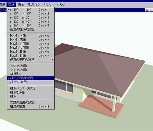Open the オプション menu
The width and height of the screenshot is (153, 131).
[34, 4]
